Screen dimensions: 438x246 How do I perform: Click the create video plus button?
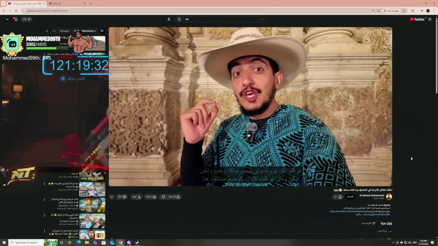[x=27, y=19]
